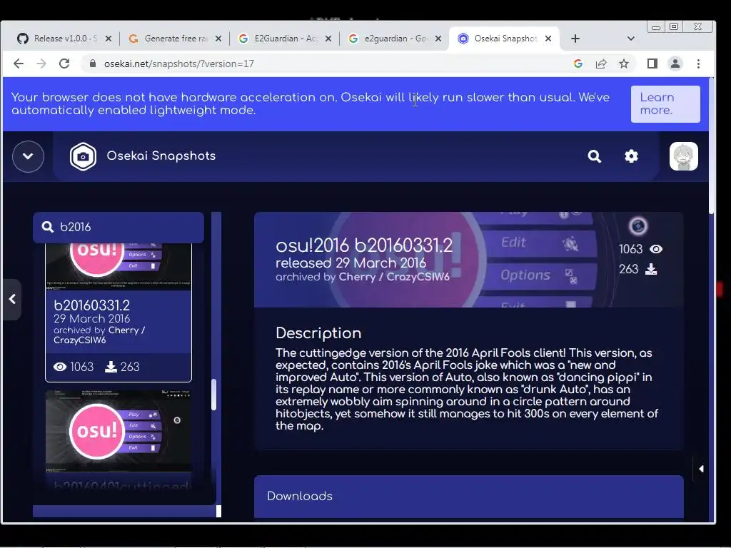Click the magnifier in the version search box
Viewport: 731px width, 548px height.
click(48, 227)
